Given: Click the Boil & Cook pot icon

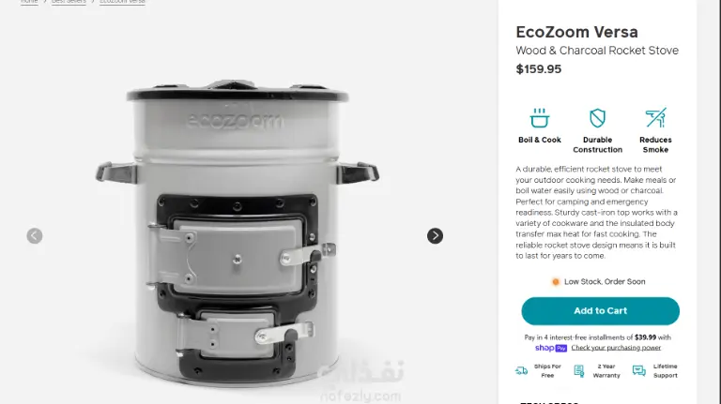Looking at the screenshot, I should click(x=540, y=118).
